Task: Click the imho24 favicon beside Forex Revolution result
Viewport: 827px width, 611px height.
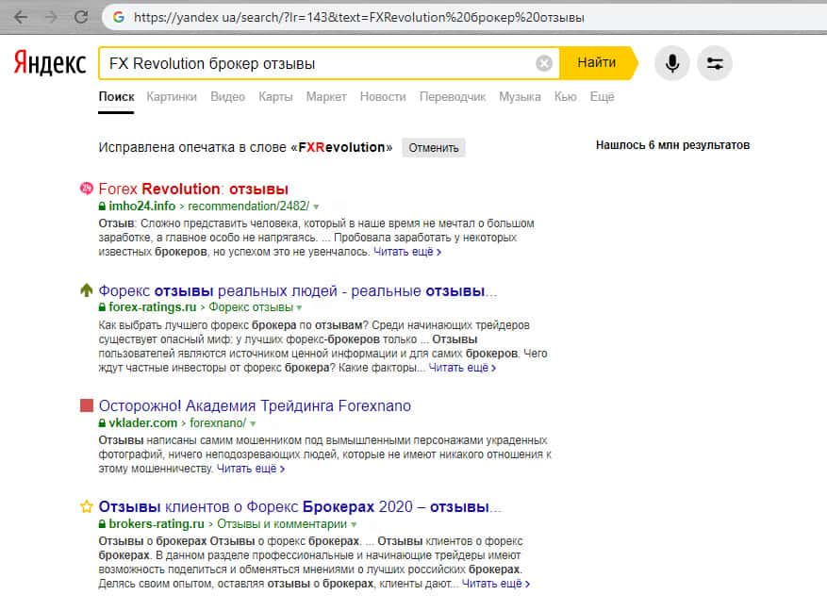Action: 87,189
